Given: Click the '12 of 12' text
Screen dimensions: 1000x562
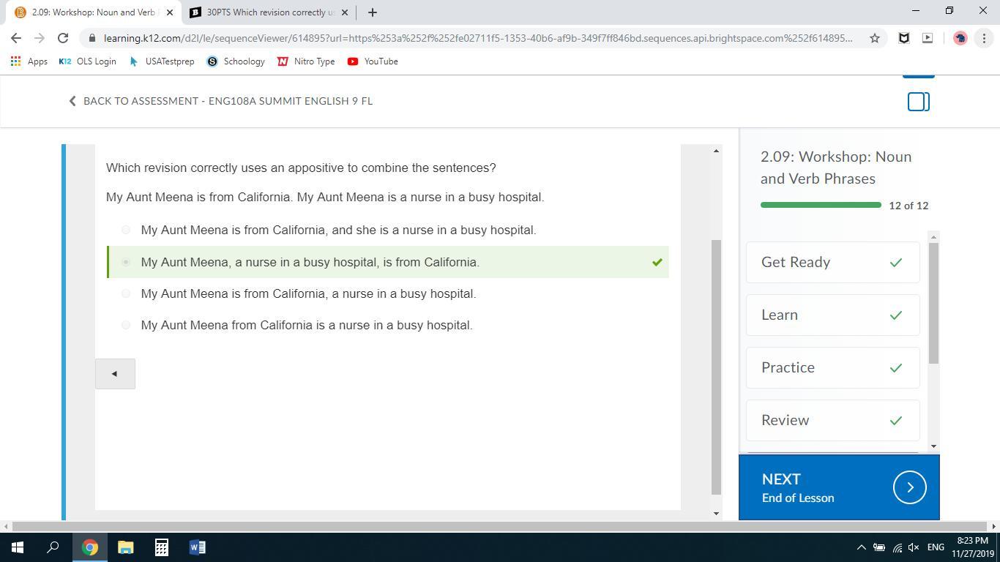Looking at the screenshot, I should tap(908, 206).
